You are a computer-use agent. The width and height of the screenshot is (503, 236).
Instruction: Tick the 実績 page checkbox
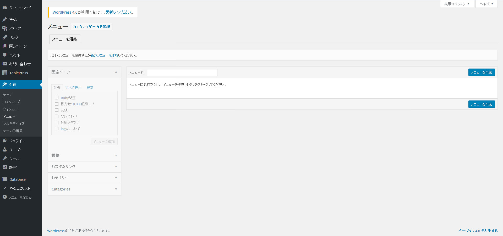coord(57,110)
